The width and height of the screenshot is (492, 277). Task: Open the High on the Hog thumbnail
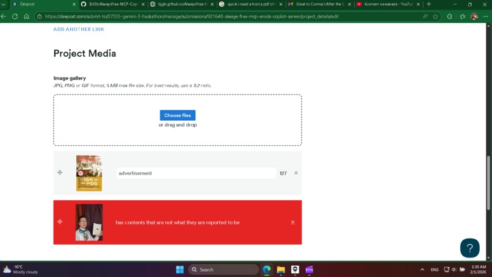click(x=89, y=173)
